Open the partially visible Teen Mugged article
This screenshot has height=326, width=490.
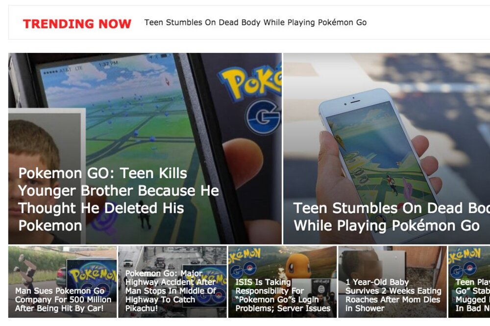coord(469,281)
